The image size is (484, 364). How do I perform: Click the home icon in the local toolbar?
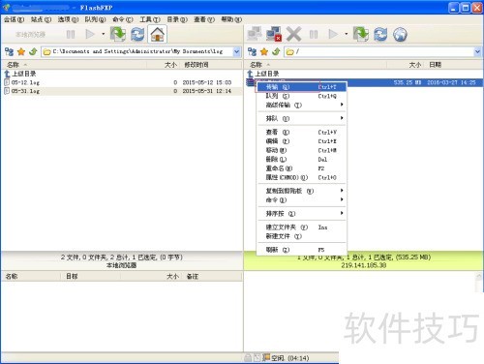(x=158, y=34)
